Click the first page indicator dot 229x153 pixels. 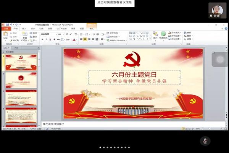tap(100, 147)
